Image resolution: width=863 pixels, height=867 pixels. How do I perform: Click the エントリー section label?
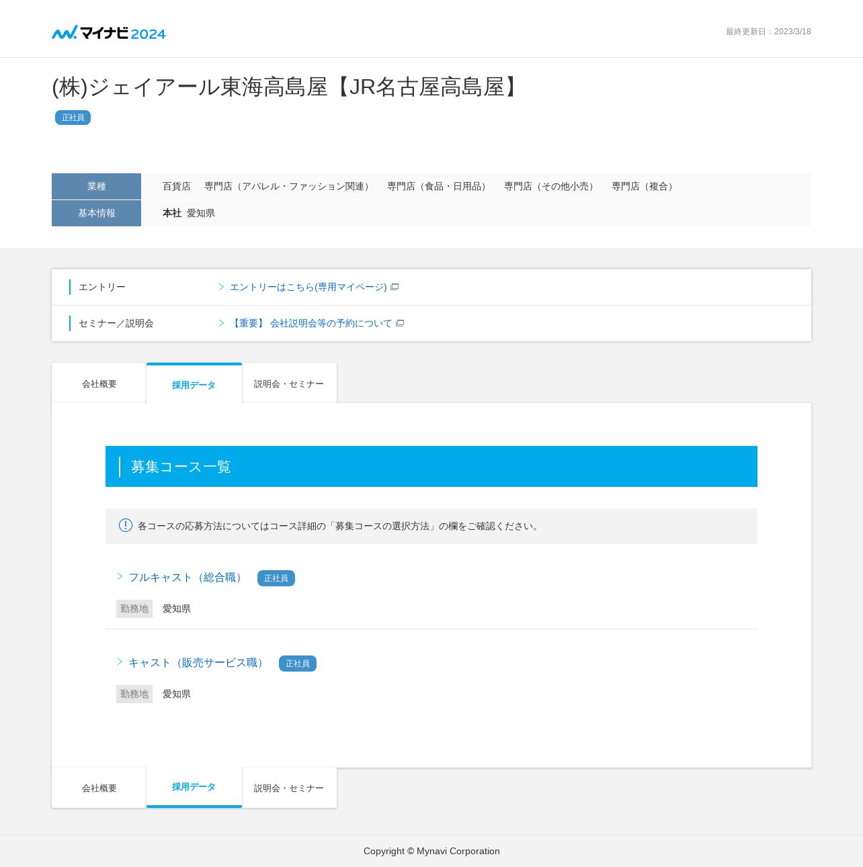tap(102, 287)
